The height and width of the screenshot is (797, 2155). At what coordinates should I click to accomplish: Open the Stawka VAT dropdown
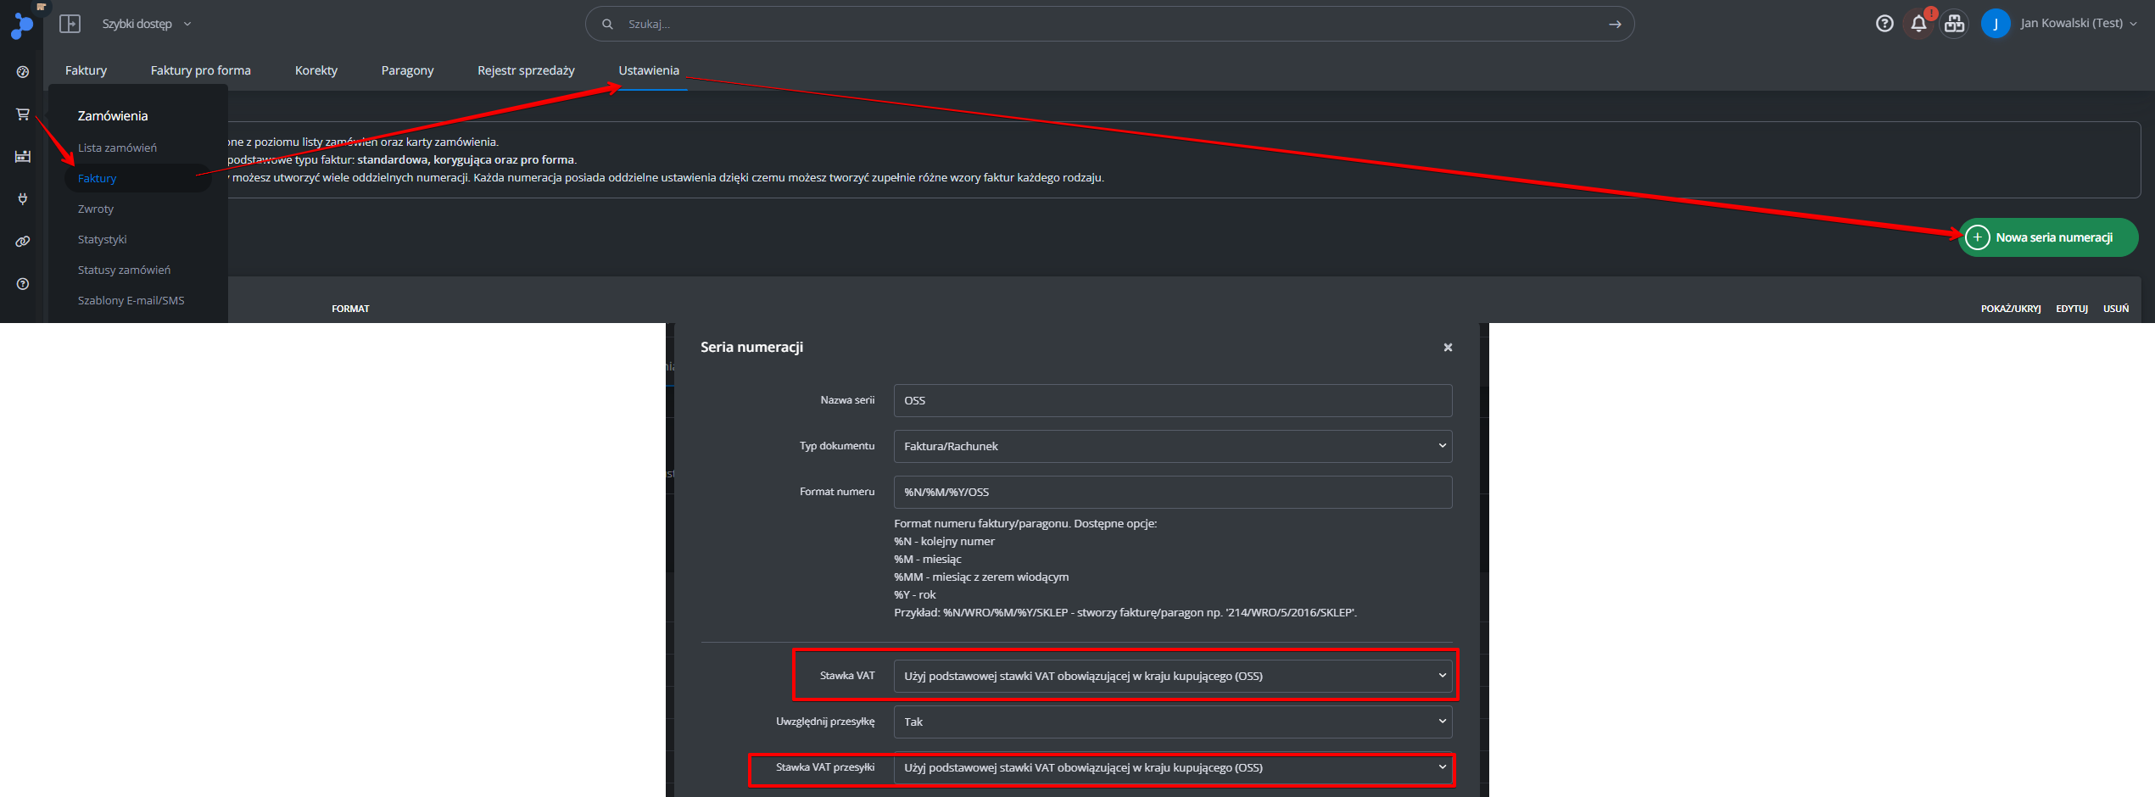(1172, 676)
